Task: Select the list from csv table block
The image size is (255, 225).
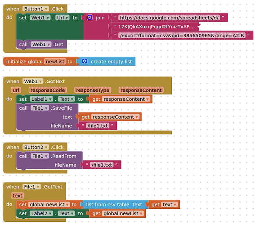Action: coord(114,204)
